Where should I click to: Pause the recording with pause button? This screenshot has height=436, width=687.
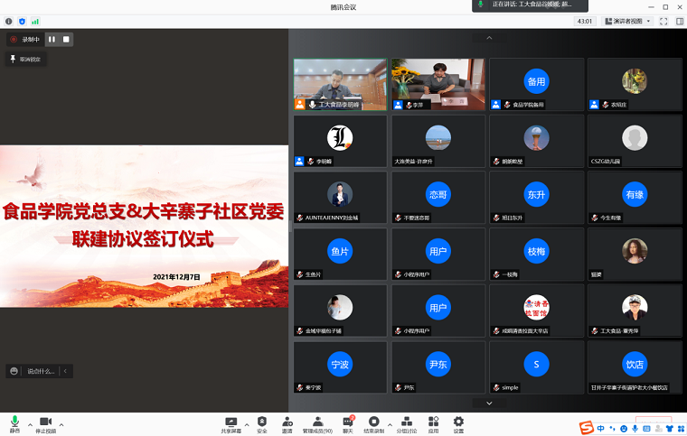pyautogui.click(x=52, y=39)
